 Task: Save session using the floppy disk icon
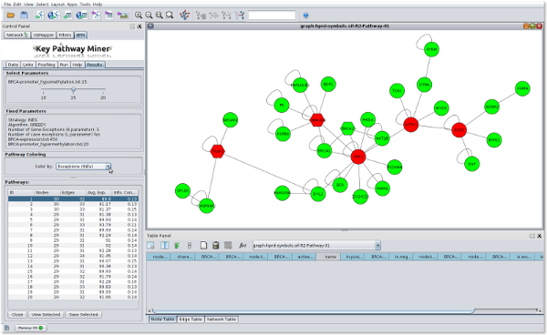pyautogui.click(x=24, y=15)
